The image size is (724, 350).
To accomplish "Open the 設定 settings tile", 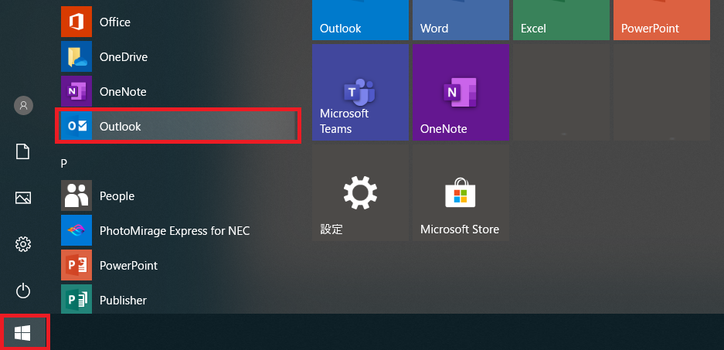I will pos(360,192).
